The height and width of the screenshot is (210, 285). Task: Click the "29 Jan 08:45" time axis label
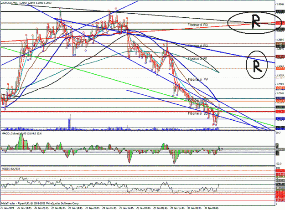(161, 208)
